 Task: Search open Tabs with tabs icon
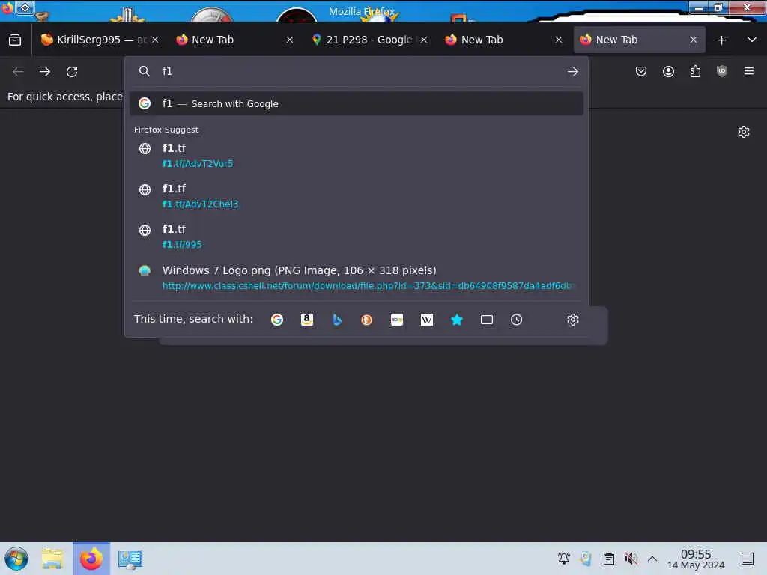pyautogui.click(x=487, y=320)
